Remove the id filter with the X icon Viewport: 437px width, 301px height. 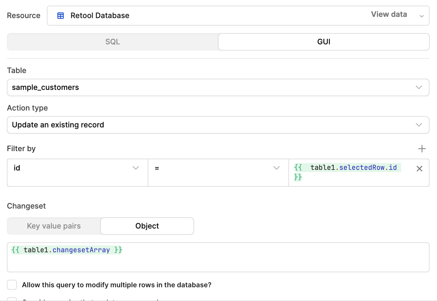tap(420, 169)
